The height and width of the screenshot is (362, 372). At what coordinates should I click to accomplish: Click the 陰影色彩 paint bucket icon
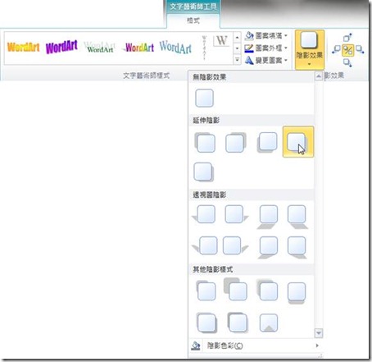point(196,346)
